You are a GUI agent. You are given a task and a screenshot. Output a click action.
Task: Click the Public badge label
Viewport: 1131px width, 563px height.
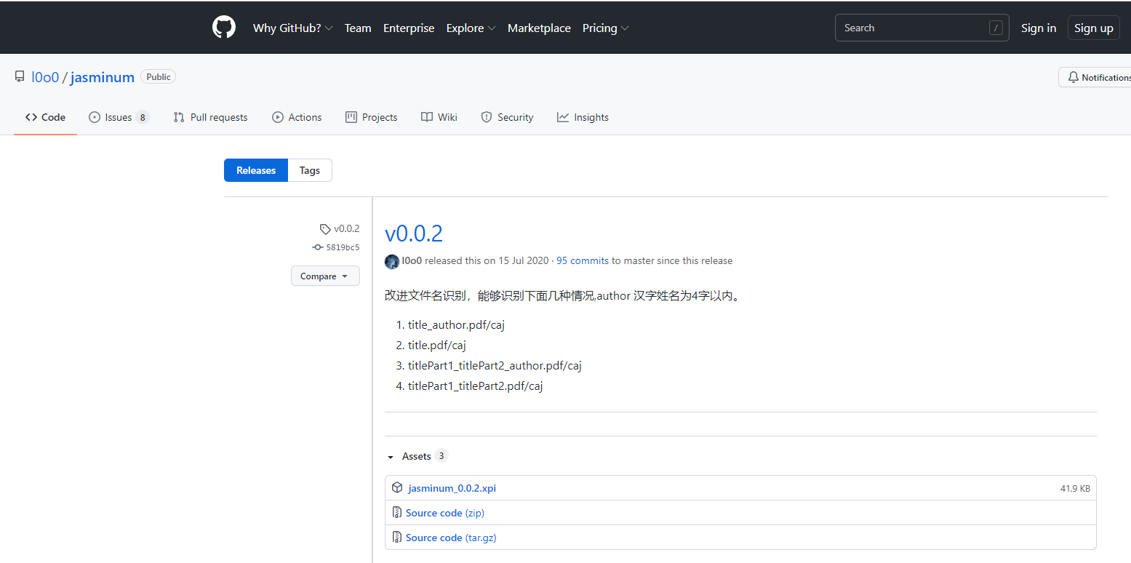(158, 76)
